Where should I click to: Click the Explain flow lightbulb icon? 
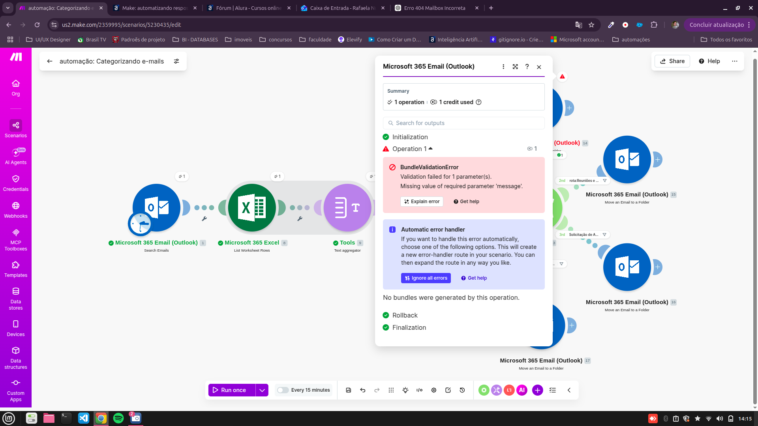[x=405, y=390]
